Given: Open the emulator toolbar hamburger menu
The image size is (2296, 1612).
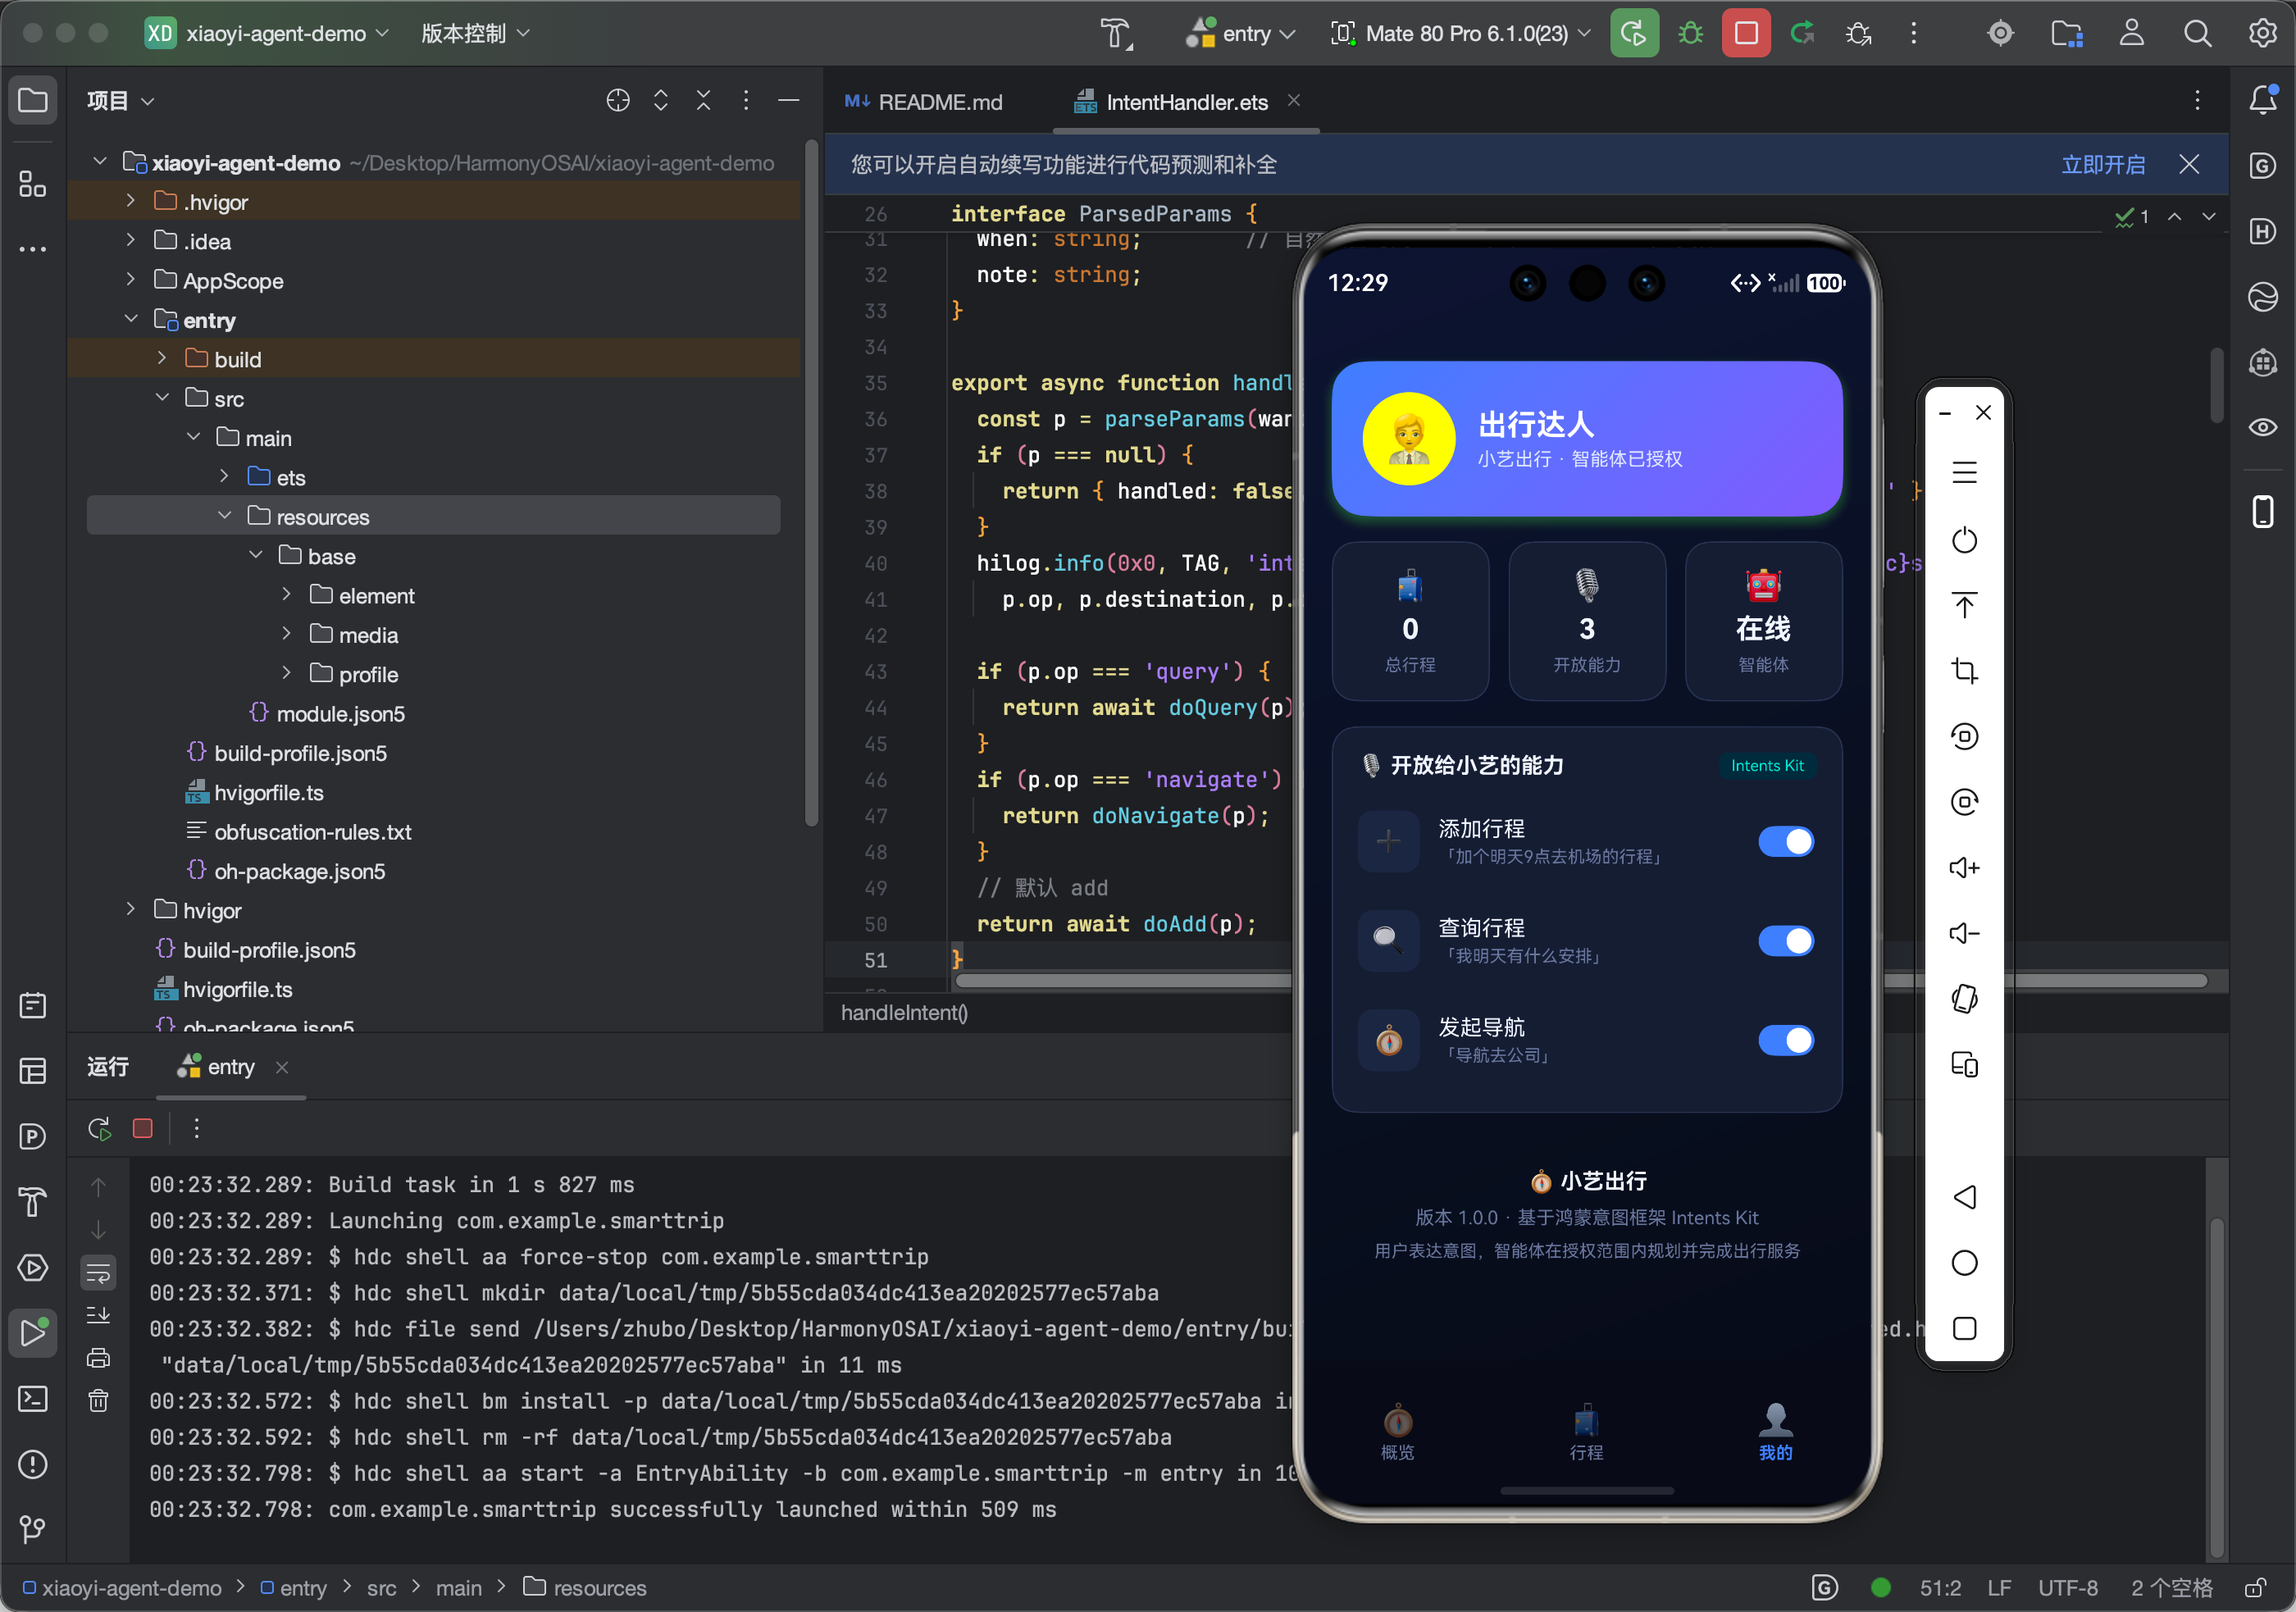Looking at the screenshot, I should (1964, 473).
